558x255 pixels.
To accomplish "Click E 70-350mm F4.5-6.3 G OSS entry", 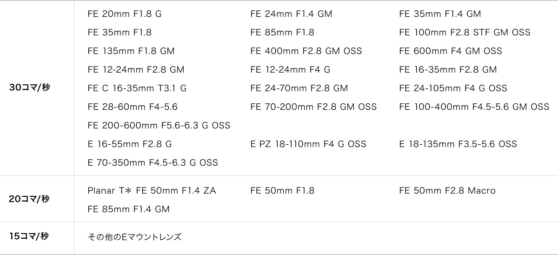I will click(x=153, y=163).
